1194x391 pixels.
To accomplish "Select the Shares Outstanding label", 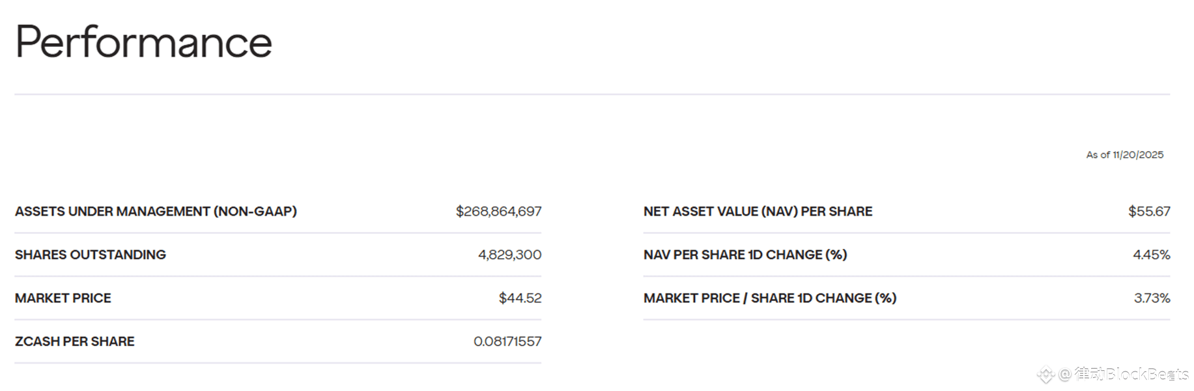I will pos(91,255).
